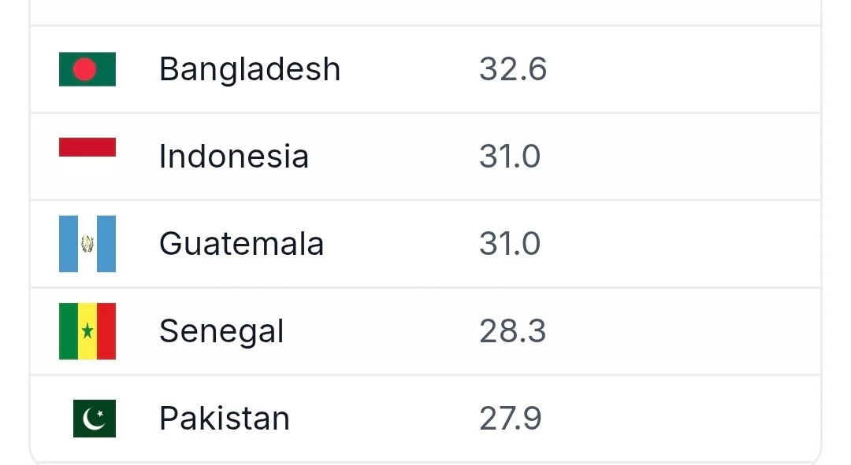Click empty space right of 32.6
The width and height of the screenshot is (851, 465).
[x=678, y=69]
